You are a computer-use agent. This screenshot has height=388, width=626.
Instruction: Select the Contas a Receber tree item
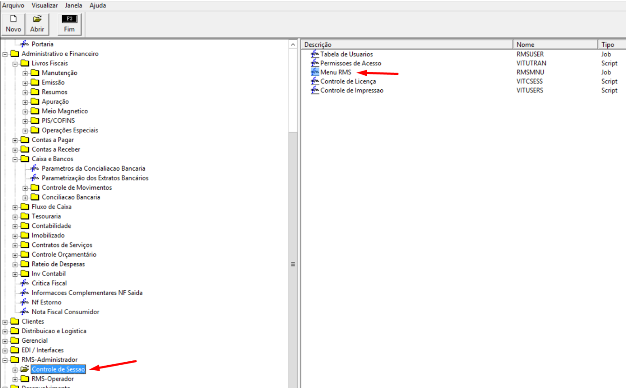(56, 150)
